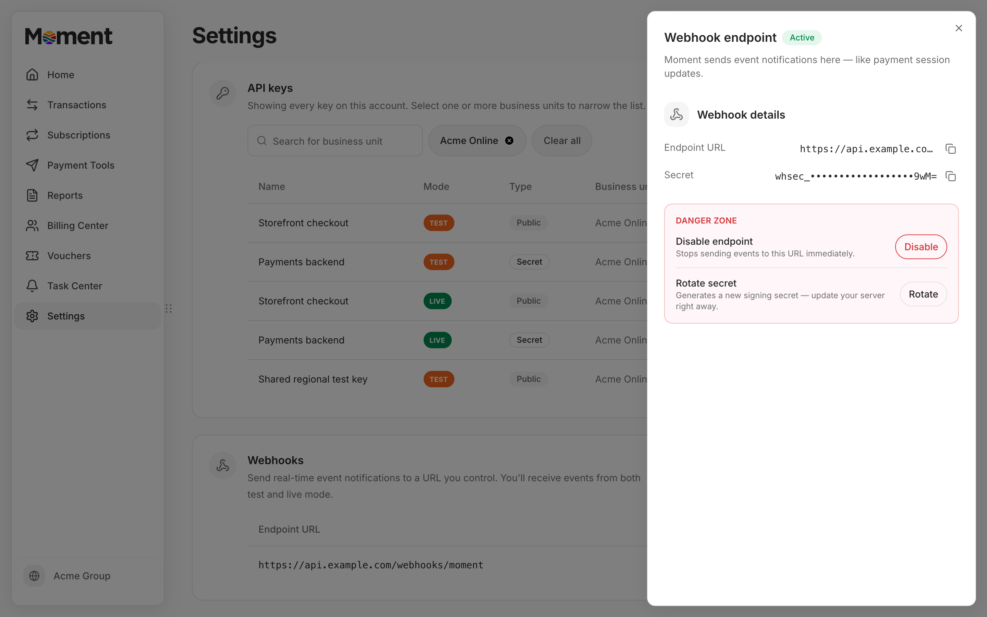Close the Webhook endpoint panel
Viewport: 987px width, 617px height.
coord(959,28)
